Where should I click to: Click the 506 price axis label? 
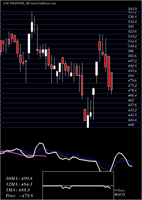131,51
